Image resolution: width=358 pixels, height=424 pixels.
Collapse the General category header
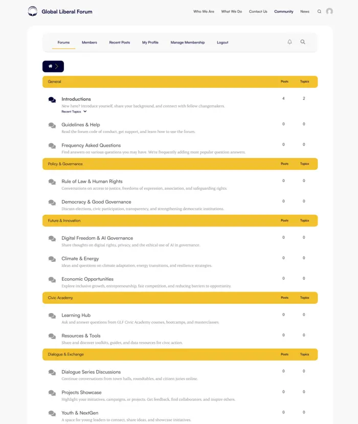coord(54,81)
